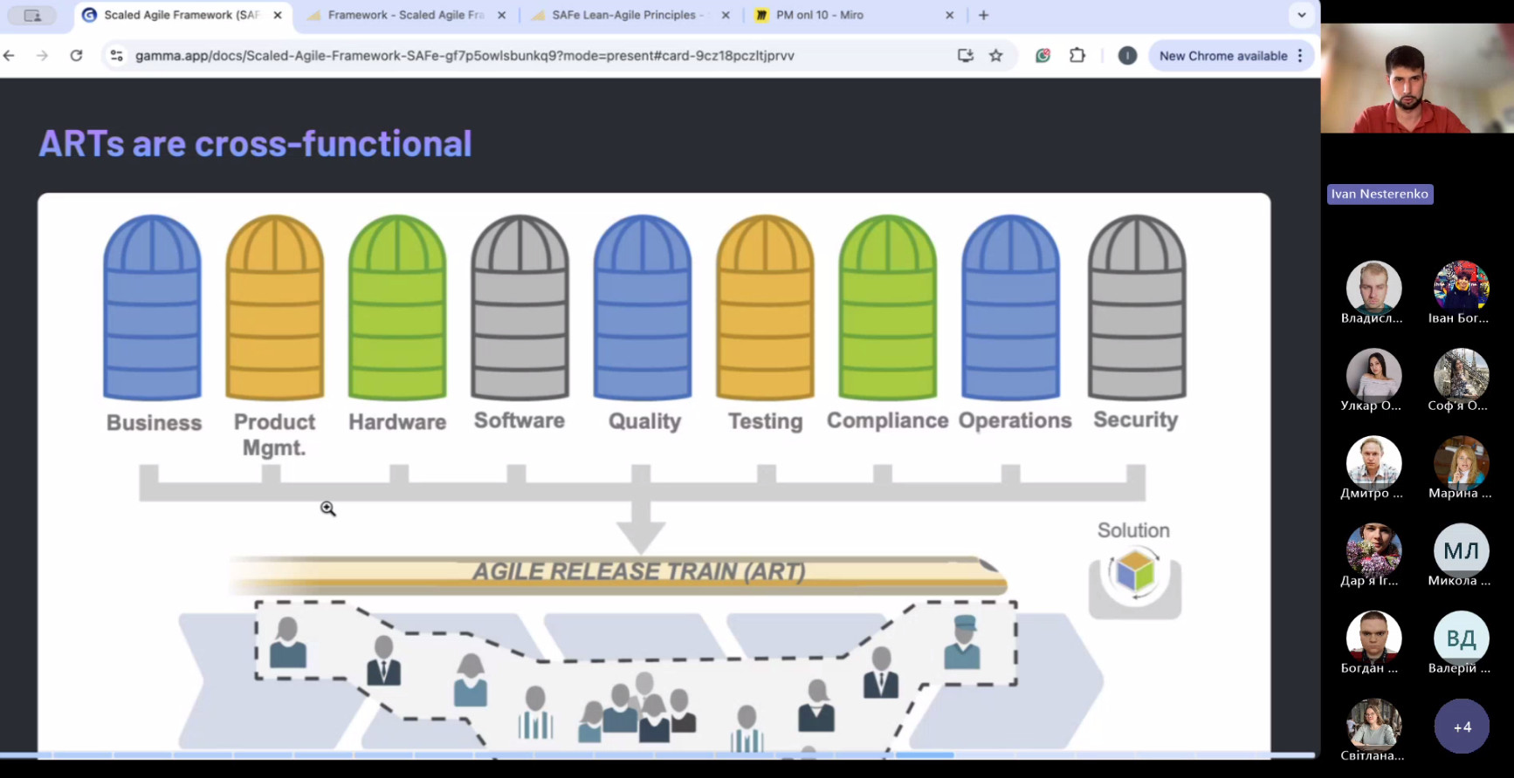
Task: Open the Extensions puzzle icon
Action: click(1077, 56)
